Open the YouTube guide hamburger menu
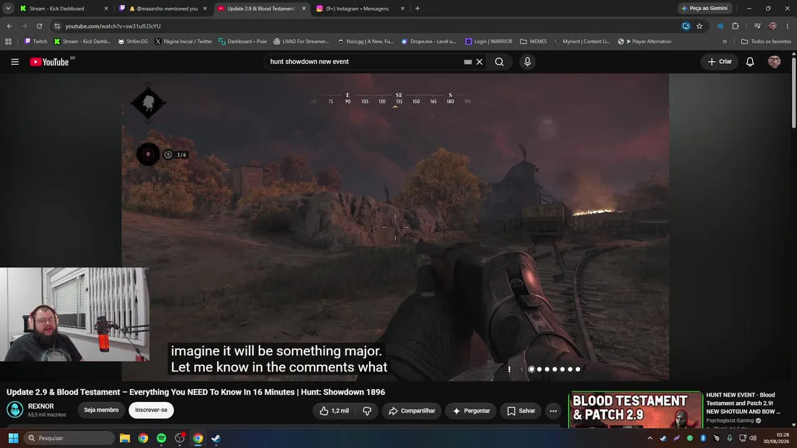Viewport: 797px width, 448px height. pos(15,62)
